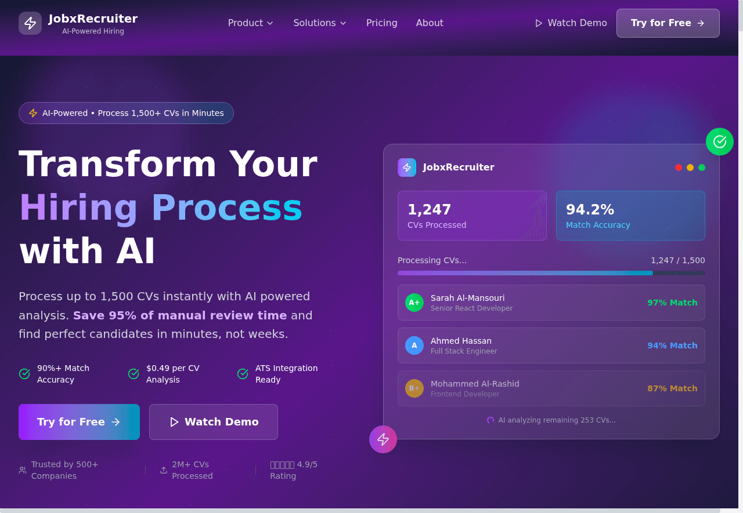Click the people icon beside Trusted by 500+ Companies

tap(23, 470)
